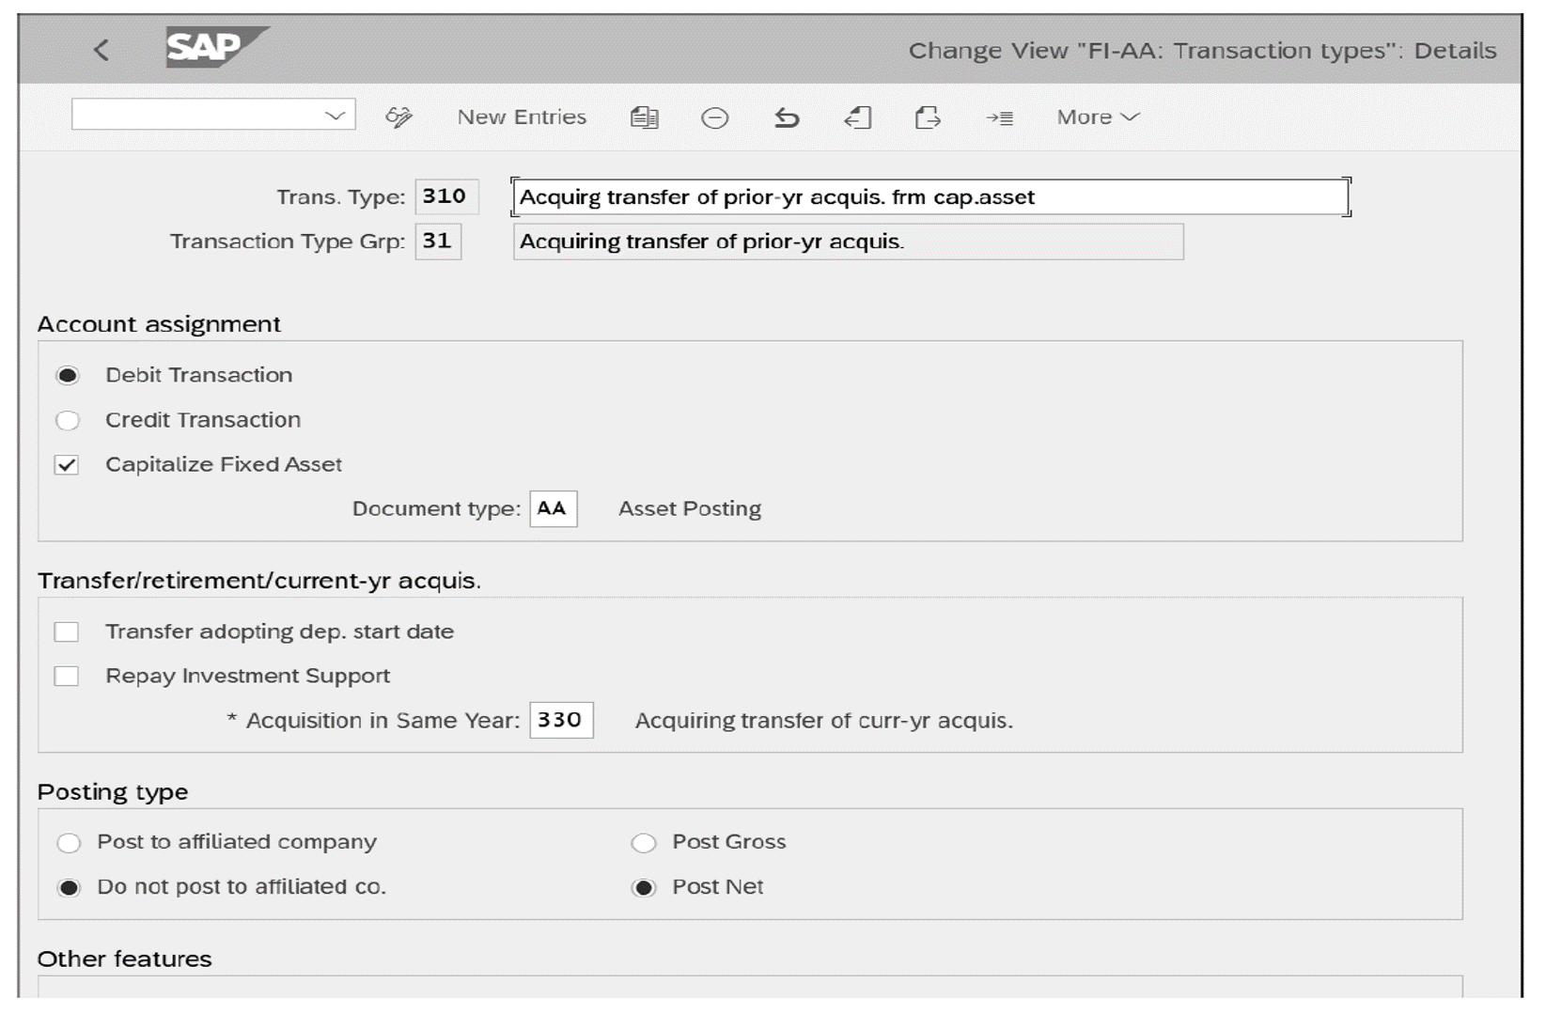
Task: Click the Acquisition in Same Year field
Action: [561, 721]
